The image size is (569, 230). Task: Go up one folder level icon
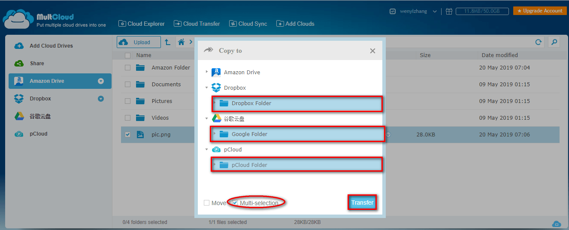click(167, 42)
